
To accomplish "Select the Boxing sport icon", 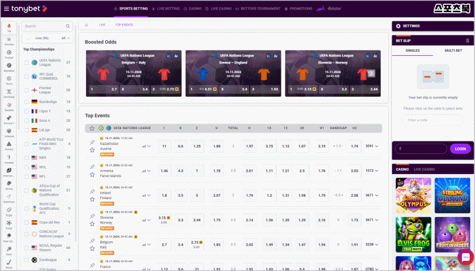I will click(x=9, y=185).
